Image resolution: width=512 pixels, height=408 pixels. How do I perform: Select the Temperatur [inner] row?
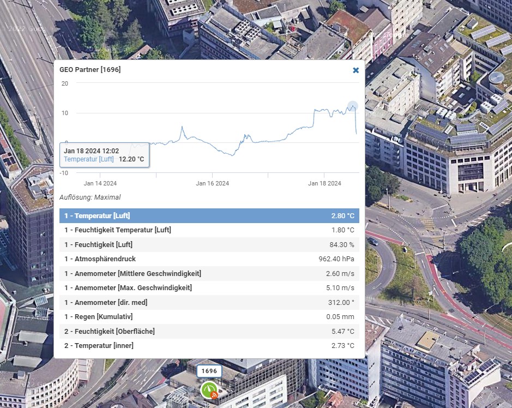(209, 345)
